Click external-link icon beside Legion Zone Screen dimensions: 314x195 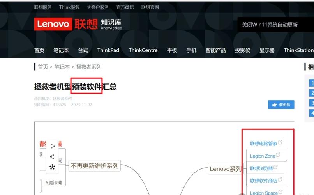pos(278,155)
